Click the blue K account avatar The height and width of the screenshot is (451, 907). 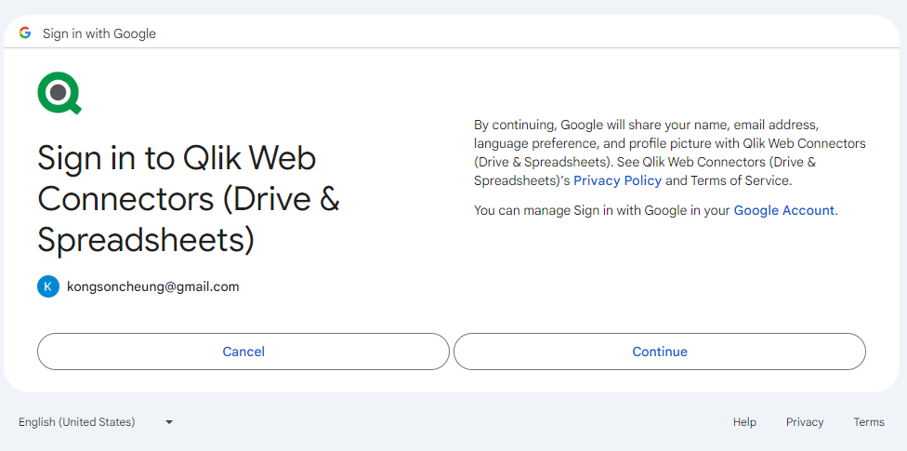48,286
